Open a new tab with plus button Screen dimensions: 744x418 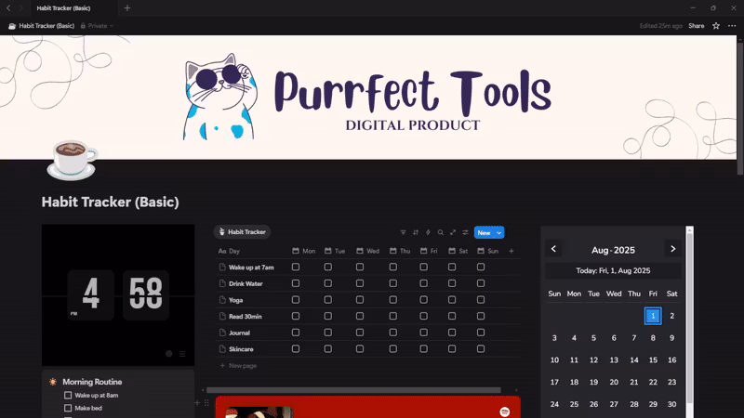coord(127,8)
